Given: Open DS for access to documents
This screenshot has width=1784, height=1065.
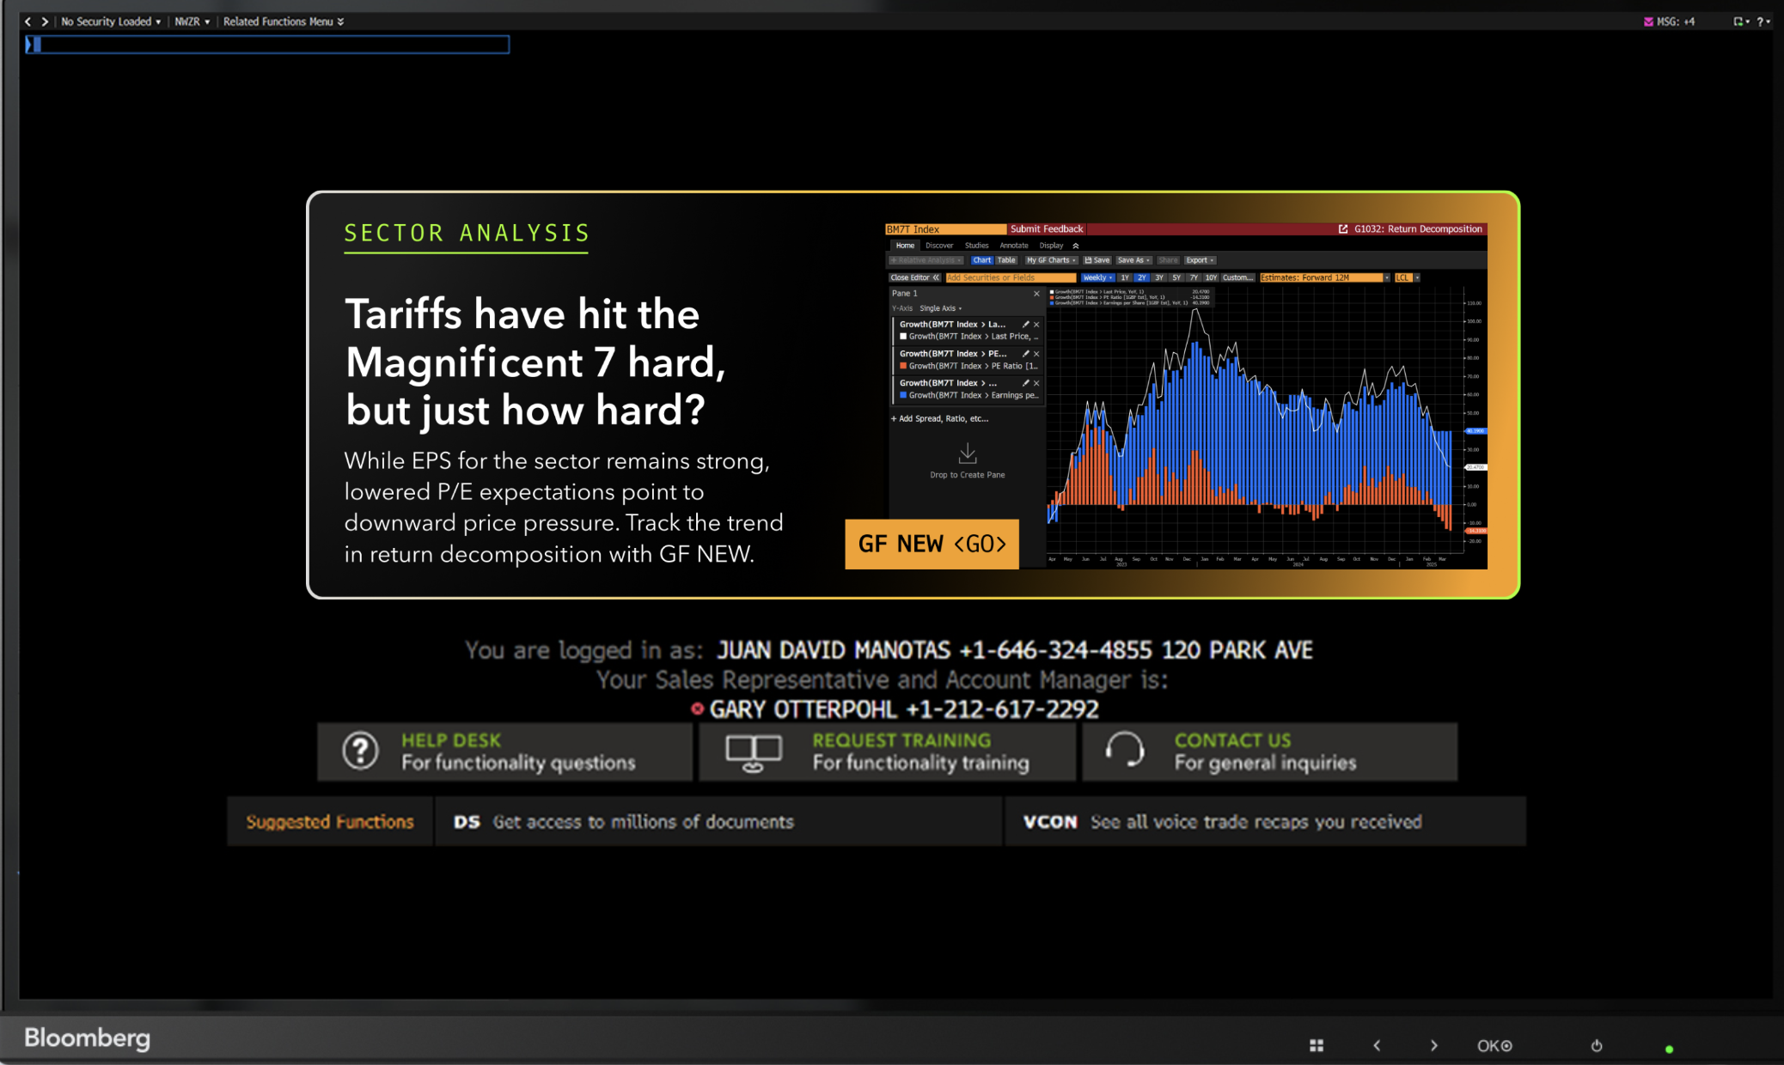Looking at the screenshot, I should (x=718, y=822).
